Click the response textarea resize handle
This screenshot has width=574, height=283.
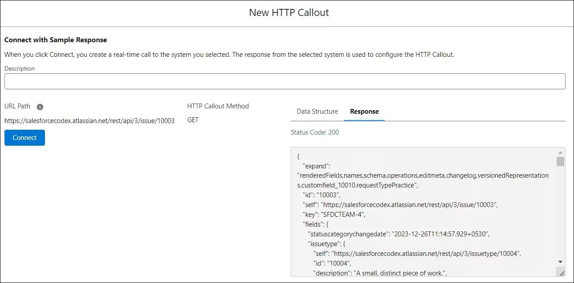tap(561, 273)
